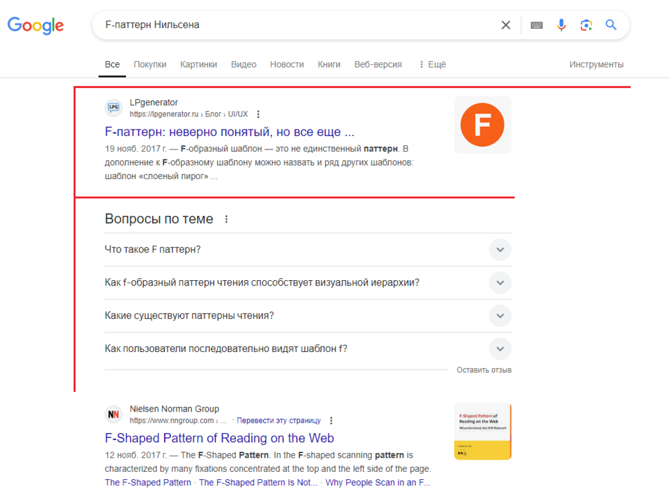Image resolution: width=670 pixels, height=498 pixels.
Task: Expand question about визуальной иерархии
Action: pyautogui.click(x=308, y=283)
